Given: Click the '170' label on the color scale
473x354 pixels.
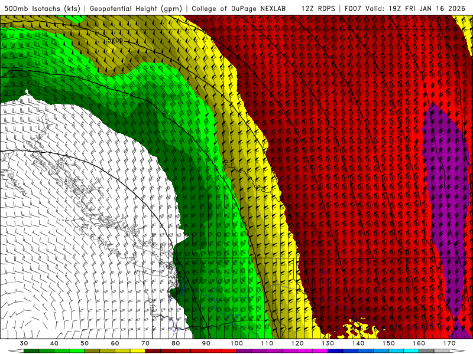Looking at the screenshot, I should [x=449, y=343].
